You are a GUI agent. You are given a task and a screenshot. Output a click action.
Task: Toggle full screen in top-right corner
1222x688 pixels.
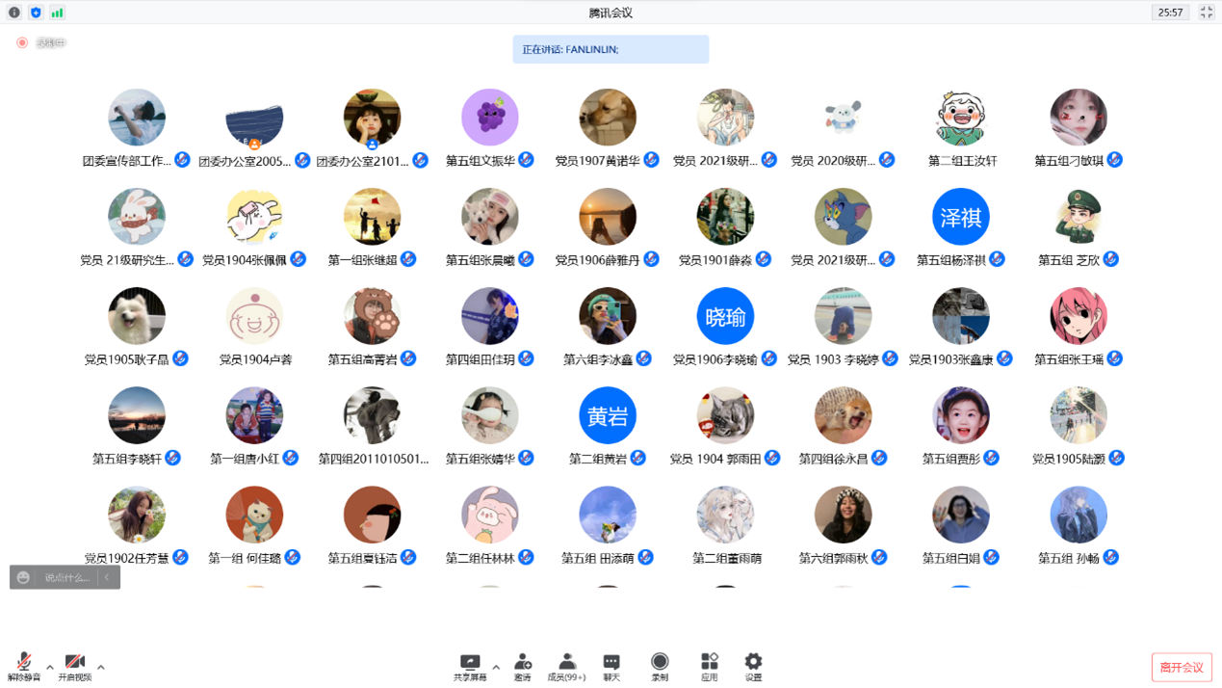pyautogui.click(x=1206, y=13)
